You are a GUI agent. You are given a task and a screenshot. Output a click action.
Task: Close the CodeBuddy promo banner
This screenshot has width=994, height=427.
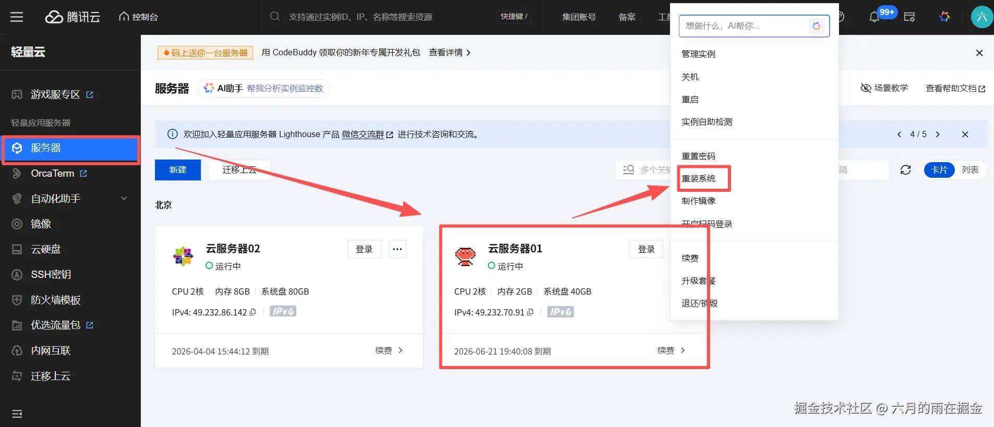pos(979,53)
